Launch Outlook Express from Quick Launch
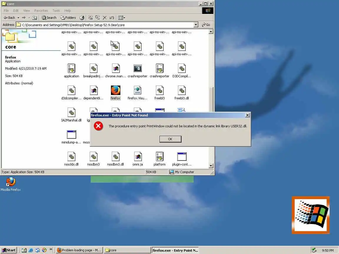The height and width of the screenshot is (254, 339). [37, 250]
